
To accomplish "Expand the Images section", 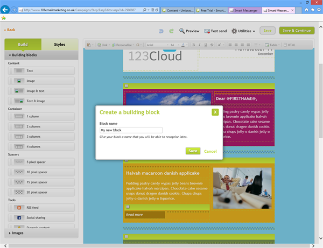I will [x=41, y=233].
